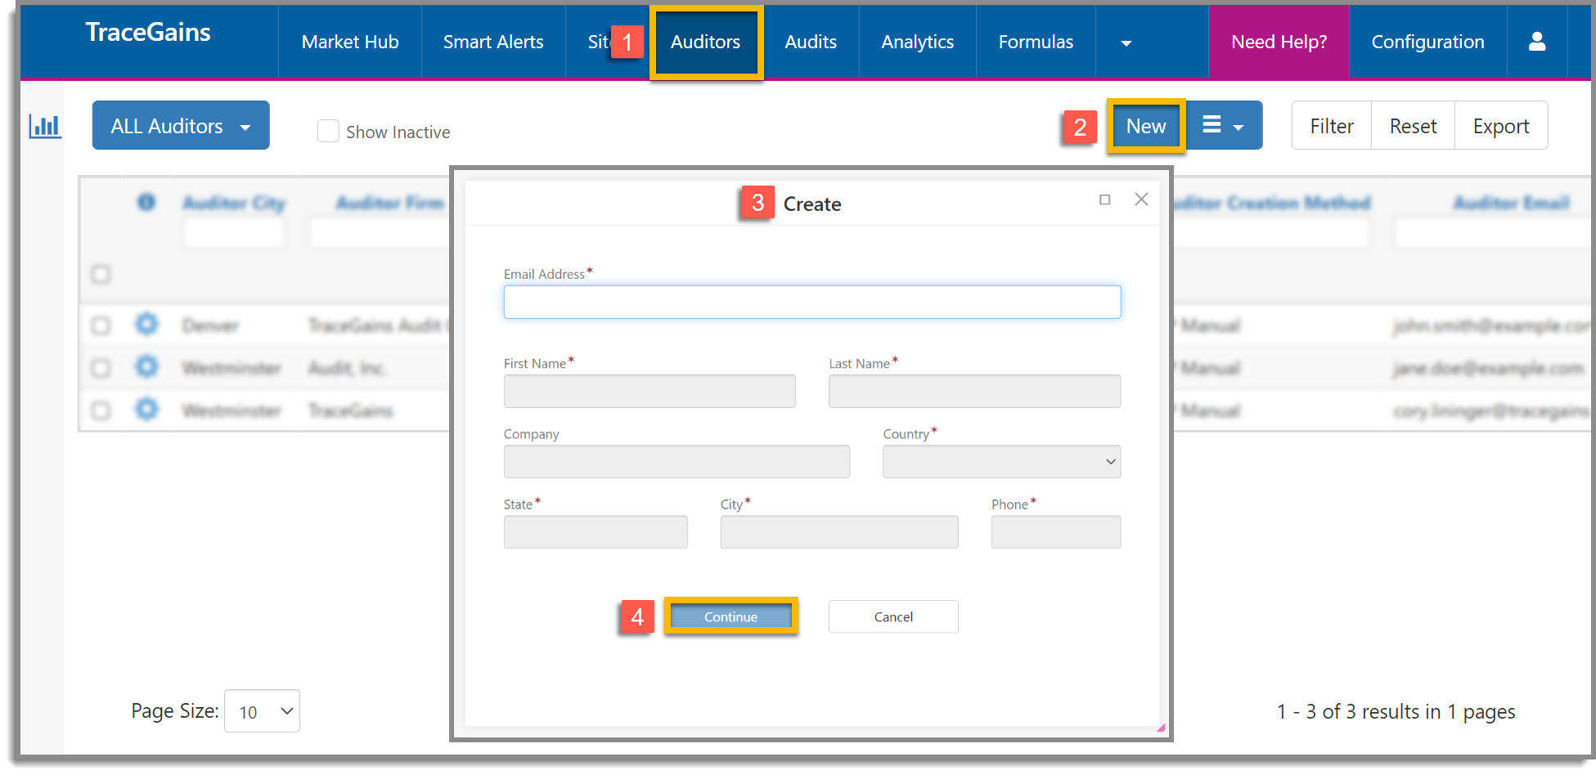
Task: Click the Export button
Action: [1500, 126]
